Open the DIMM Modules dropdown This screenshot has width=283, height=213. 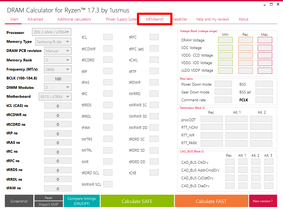coord(58,87)
